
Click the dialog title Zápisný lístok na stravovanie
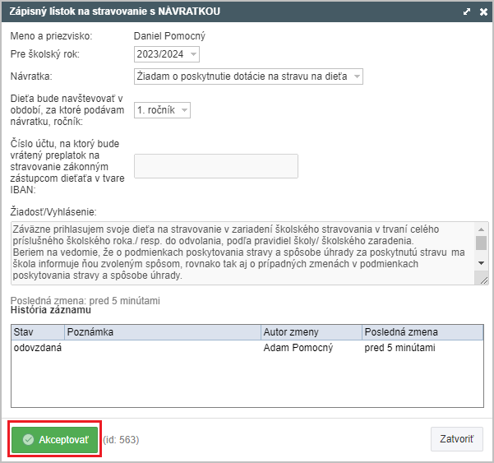coord(114,12)
